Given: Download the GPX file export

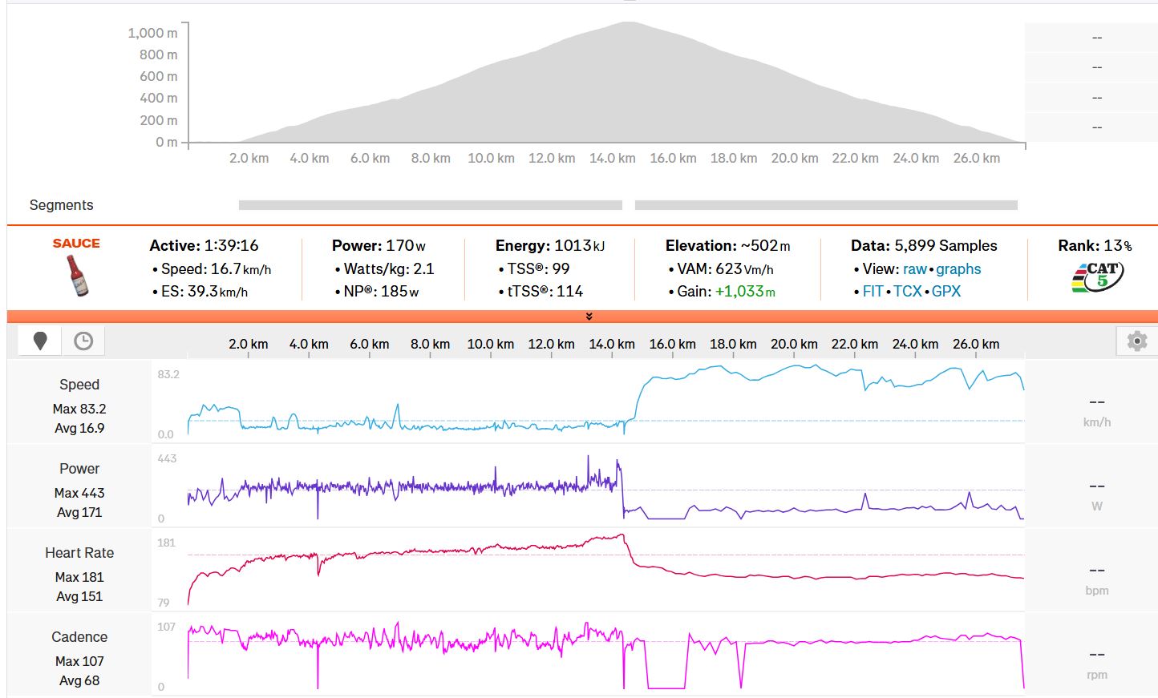Looking at the screenshot, I should (x=945, y=292).
